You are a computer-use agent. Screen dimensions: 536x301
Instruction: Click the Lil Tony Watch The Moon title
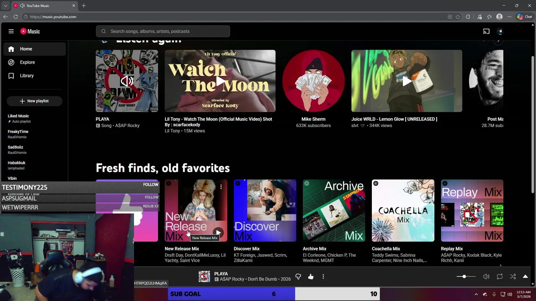tap(218, 122)
